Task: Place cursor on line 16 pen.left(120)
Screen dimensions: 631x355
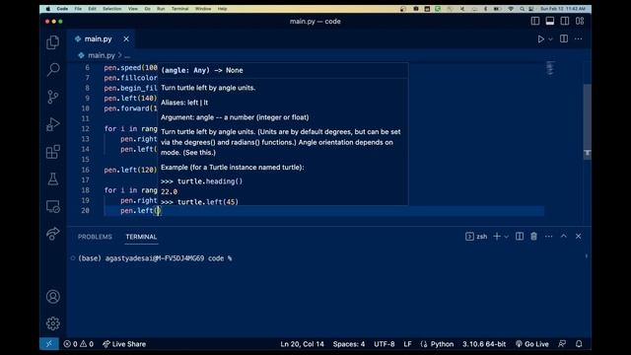Action: click(x=130, y=170)
